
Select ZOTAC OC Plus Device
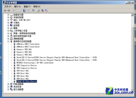(27, 81)
